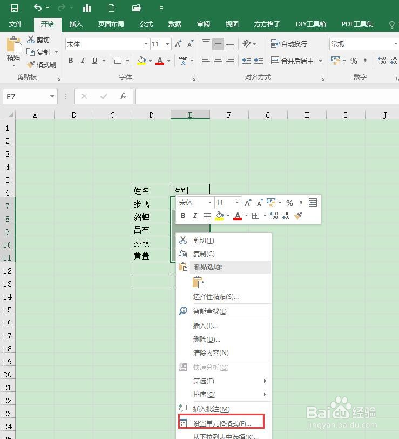Switch to the 公式 (Formulas) tab
The height and width of the screenshot is (439, 399).
(146, 24)
